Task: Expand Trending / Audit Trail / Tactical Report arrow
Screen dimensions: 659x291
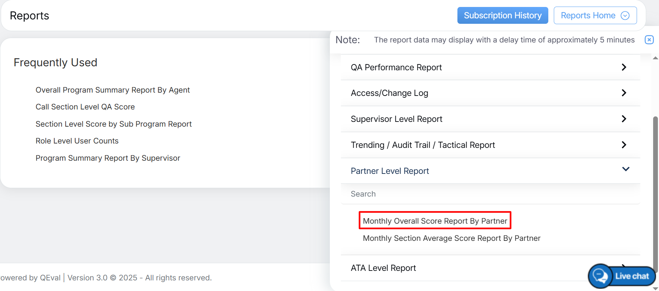Action: [624, 145]
